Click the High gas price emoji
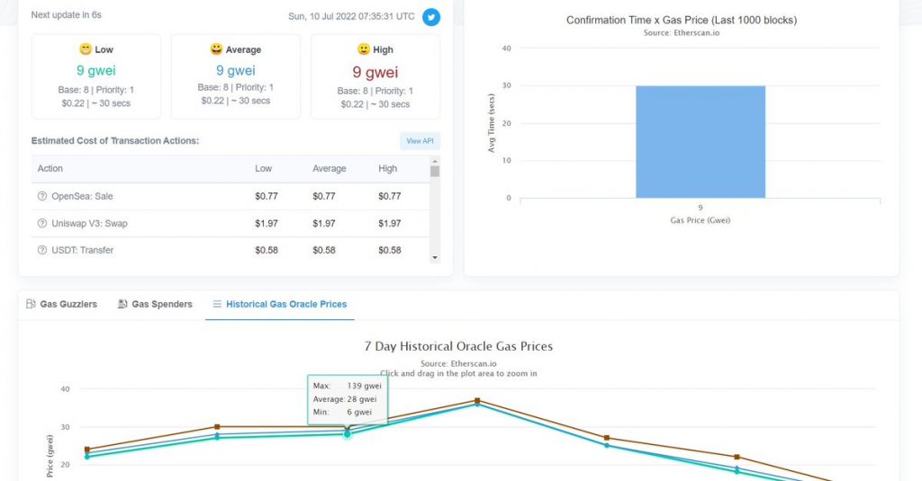Screen dimensions: 922x481 point(364,49)
